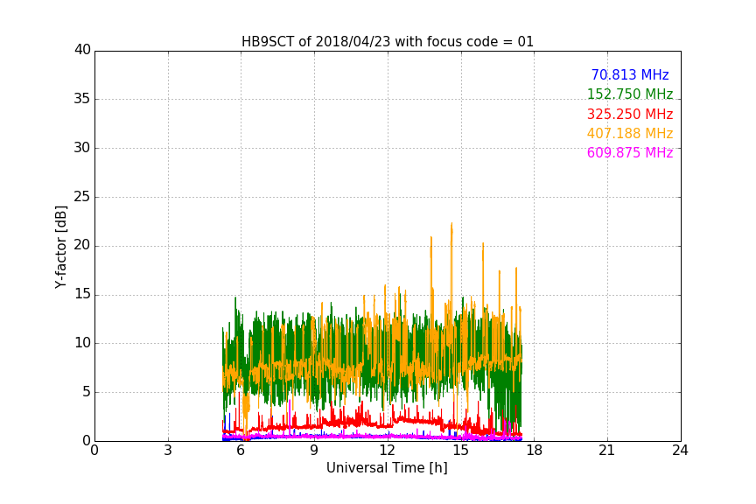Viewport: 756px width, 504px height.
Task: Click the x-axis tick label 21
Action: pyautogui.click(x=607, y=451)
